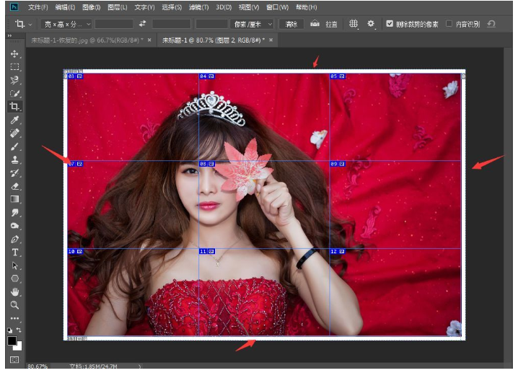Image resolution: width=518 pixels, height=373 pixels.
Task: Select the Horizontal Type tool
Action: click(x=14, y=253)
